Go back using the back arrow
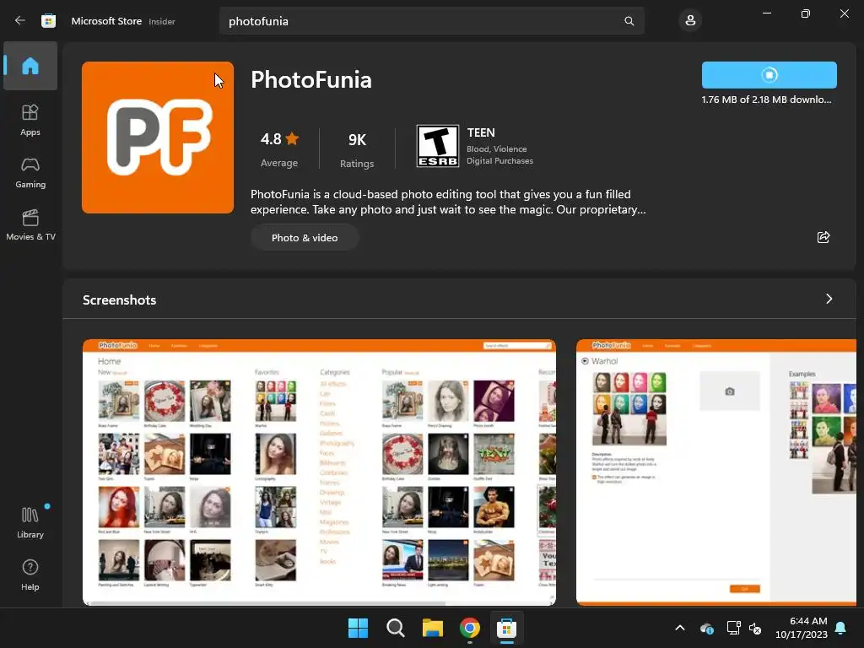864x648 pixels. 20,20
